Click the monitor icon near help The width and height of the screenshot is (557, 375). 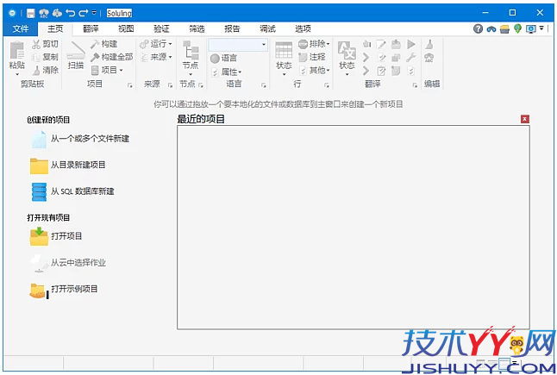531,28
